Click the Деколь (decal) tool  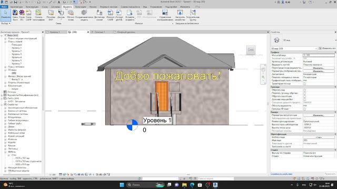tap(61, 15)
